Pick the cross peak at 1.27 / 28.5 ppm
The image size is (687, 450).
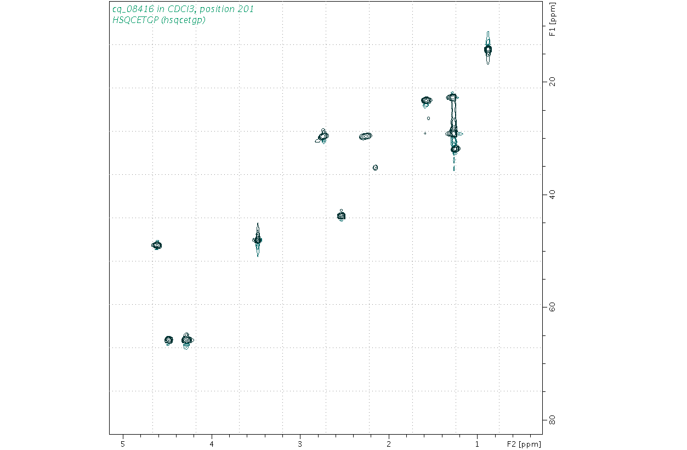pyautogui.click(x=453, y=133)
